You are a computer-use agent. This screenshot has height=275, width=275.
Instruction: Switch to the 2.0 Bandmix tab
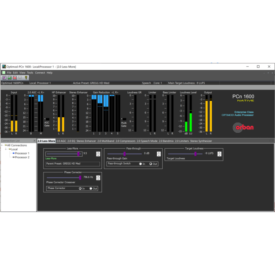coord(166,141)
